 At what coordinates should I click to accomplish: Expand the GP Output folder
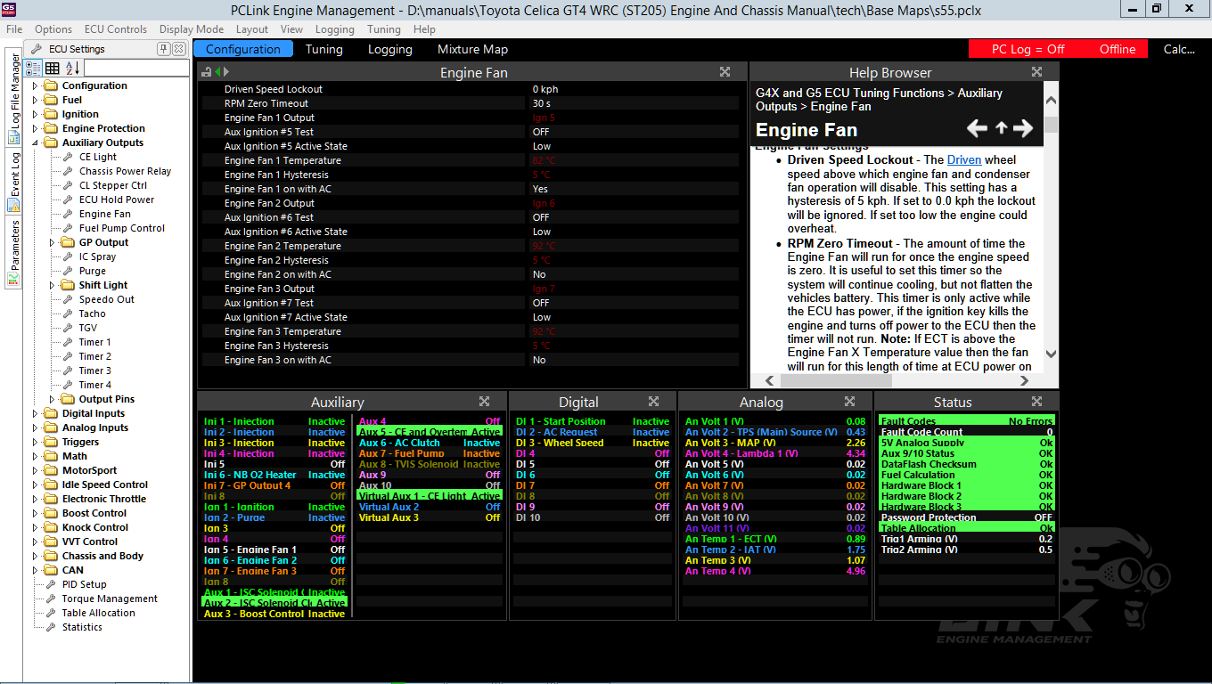[x=53, y=242]
